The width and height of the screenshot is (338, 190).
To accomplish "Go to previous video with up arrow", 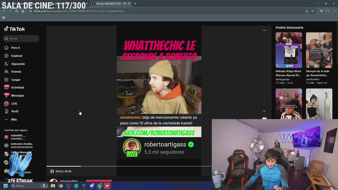I will tap(264, 104).
